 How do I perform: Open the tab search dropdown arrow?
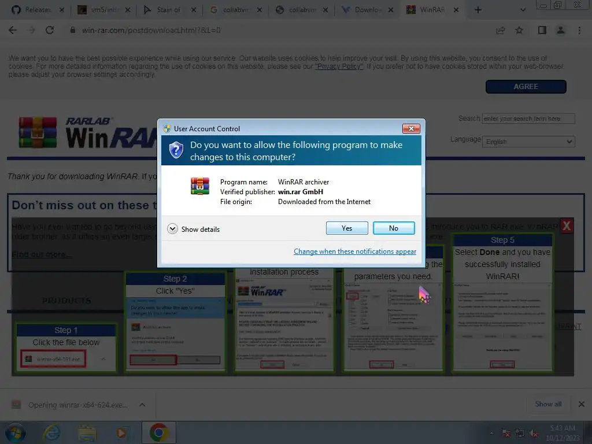523,10
